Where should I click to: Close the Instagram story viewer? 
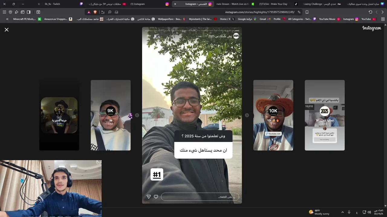tap(6, 30)
